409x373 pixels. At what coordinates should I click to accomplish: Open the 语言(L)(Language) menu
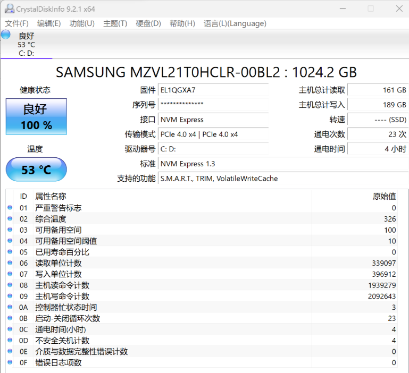[235, 23]
